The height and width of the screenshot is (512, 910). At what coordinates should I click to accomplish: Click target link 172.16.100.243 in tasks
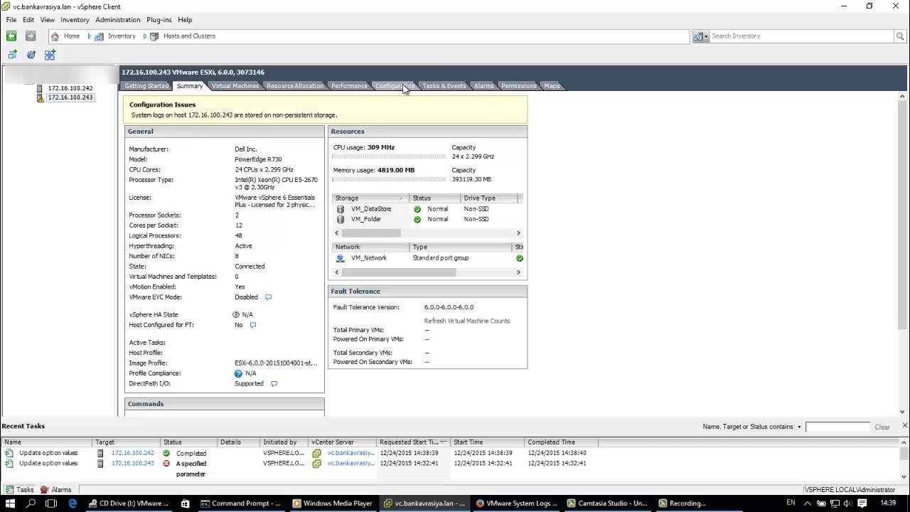click(x=133, y=464)
